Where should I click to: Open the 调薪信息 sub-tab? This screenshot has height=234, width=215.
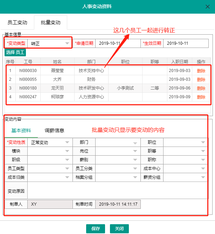point(54,130)
